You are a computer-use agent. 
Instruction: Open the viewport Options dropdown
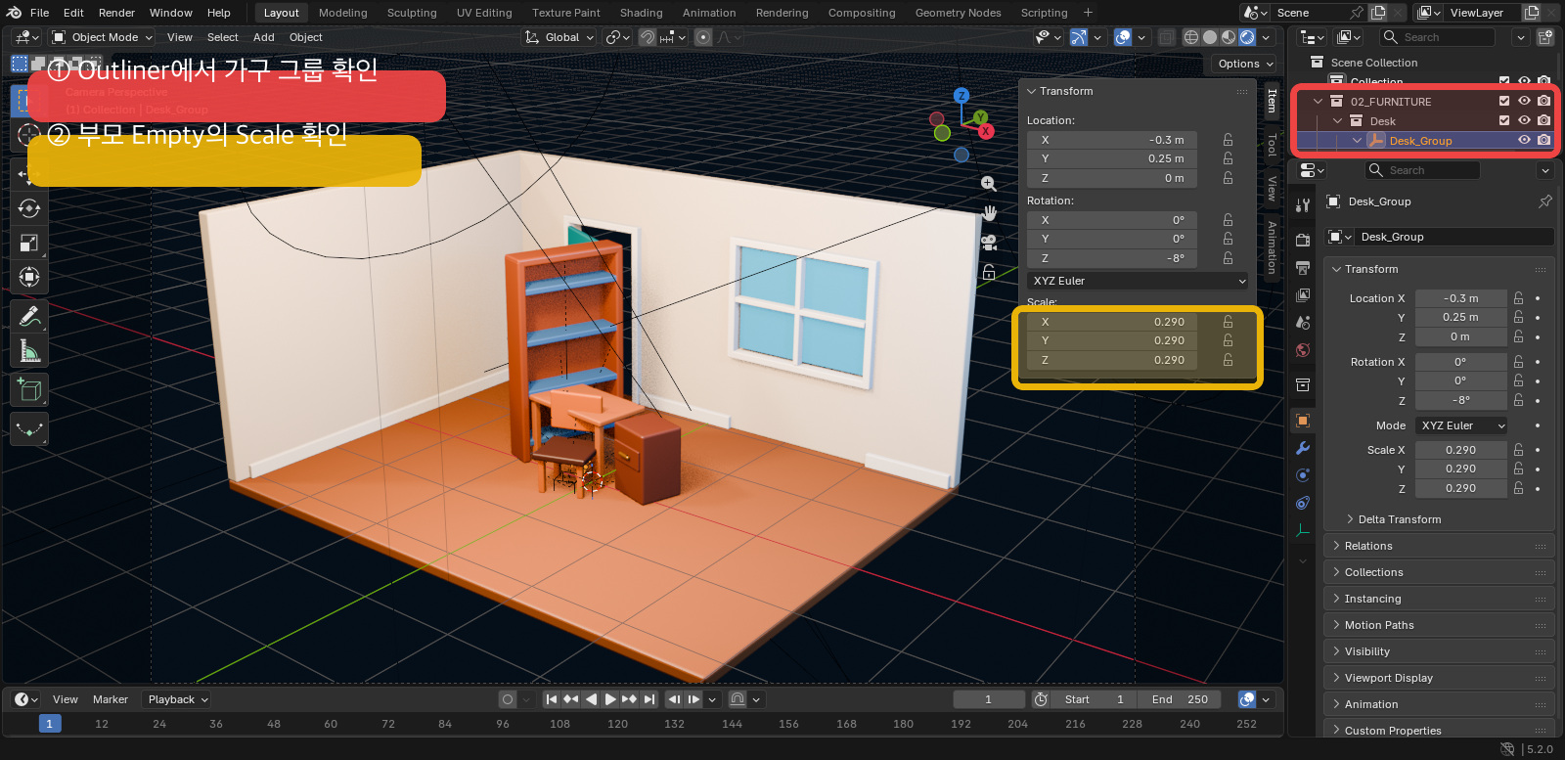(x=1245, y=64)
